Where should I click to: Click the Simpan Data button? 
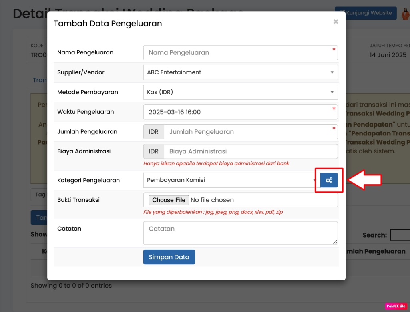point(169,257)
